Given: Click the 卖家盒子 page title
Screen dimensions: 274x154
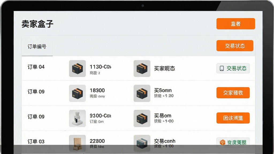Looking at the screenshot, I should tap(37, 24).
